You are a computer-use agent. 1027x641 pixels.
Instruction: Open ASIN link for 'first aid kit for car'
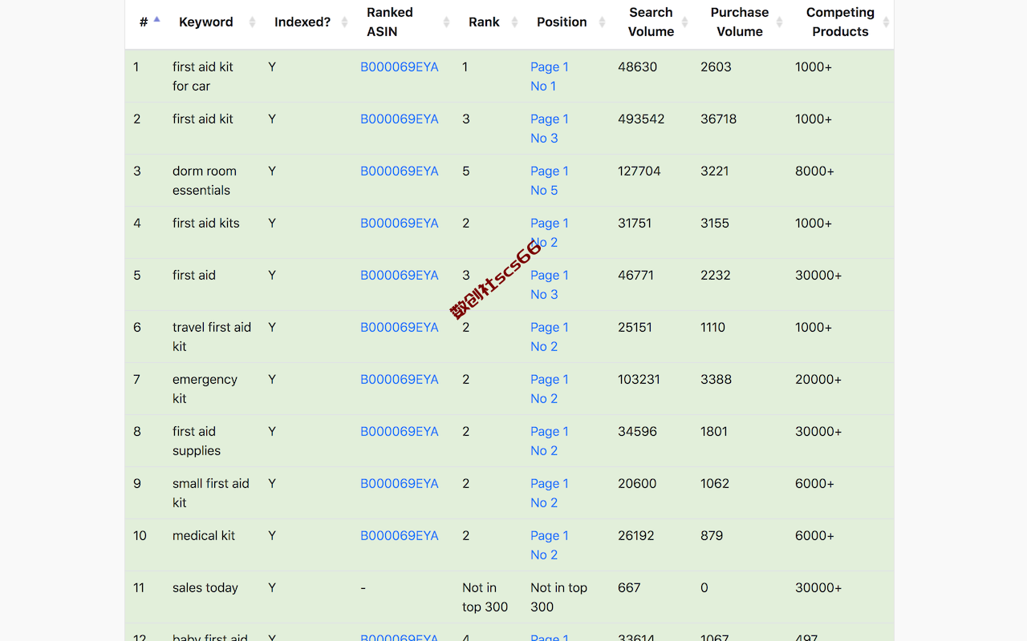400,67
